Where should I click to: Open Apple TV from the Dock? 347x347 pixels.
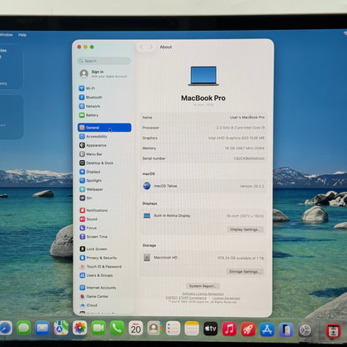tap(210, 329)
